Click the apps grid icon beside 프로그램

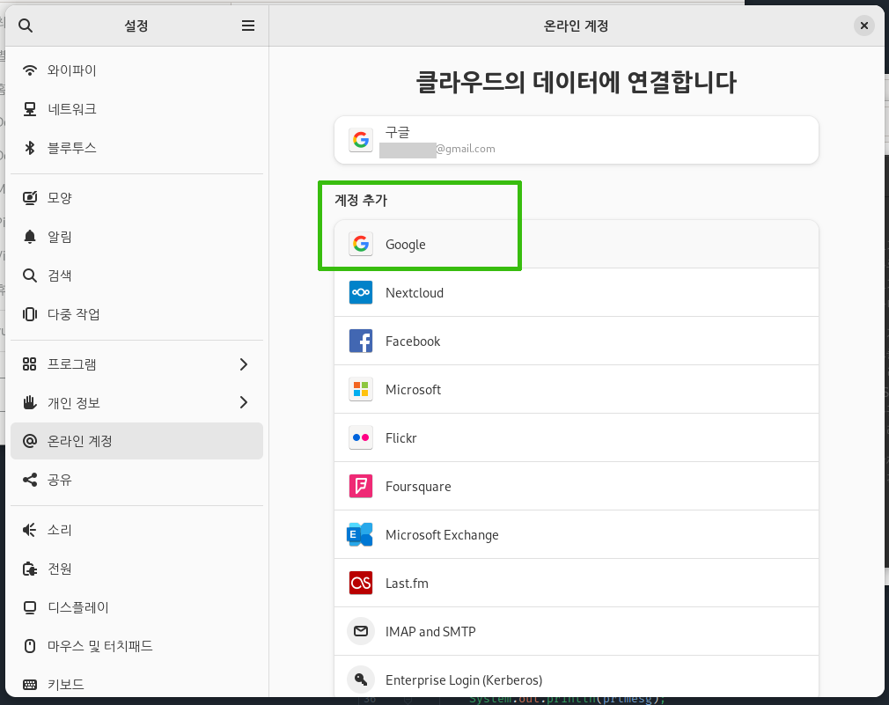click(x=29, y=364)
